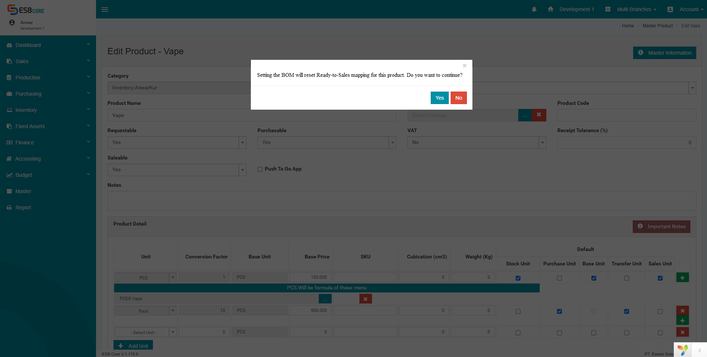Click the Inventory sidebar icon

[x=9, y=110]
